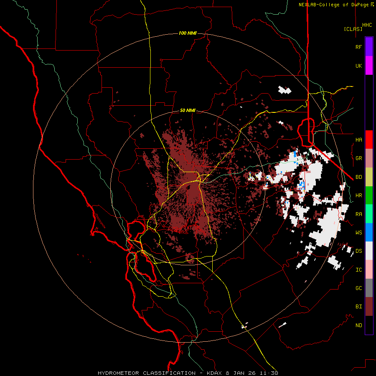
Task: Click the DS white legend swatch
Action: pos(369,251)
